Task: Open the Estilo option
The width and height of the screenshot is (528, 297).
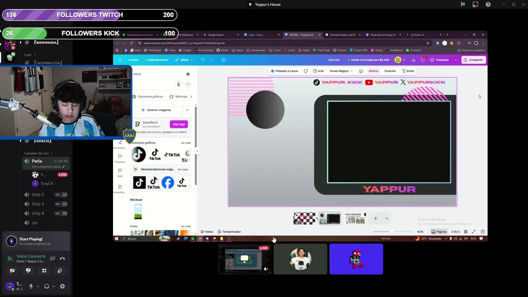Action: coord(408,71)
